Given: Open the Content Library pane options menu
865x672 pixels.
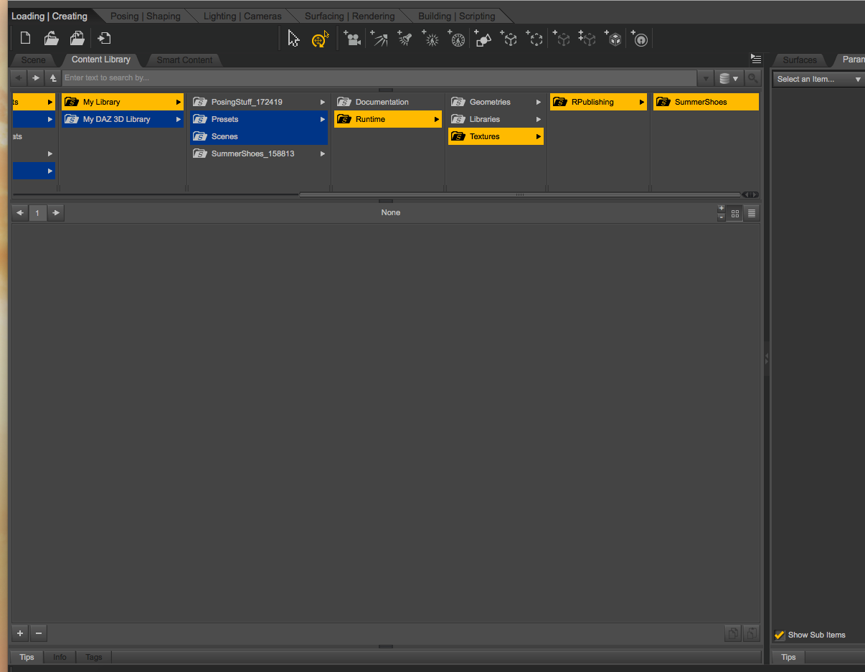Looking at the screenshot, I should click(755, 59).
